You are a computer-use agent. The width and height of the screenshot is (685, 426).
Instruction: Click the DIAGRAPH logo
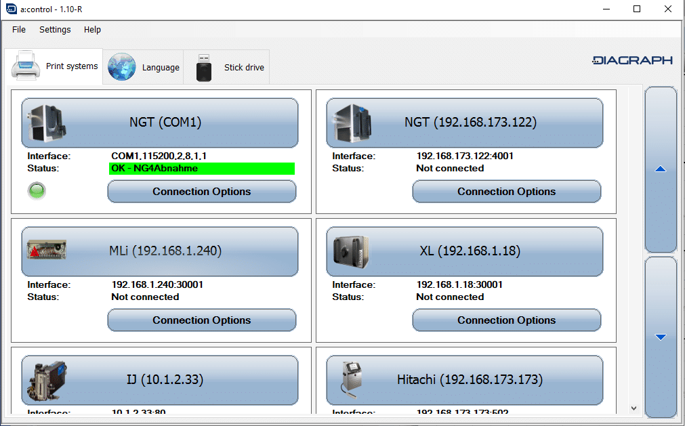632,61
